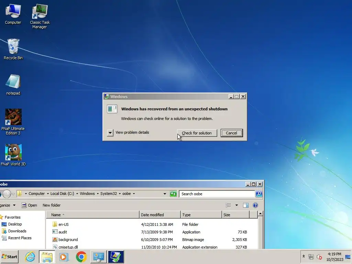Screen dimensions: 352x264
Task: Click the Open toolbar icon in Explorer
Action: pos(24,205)
